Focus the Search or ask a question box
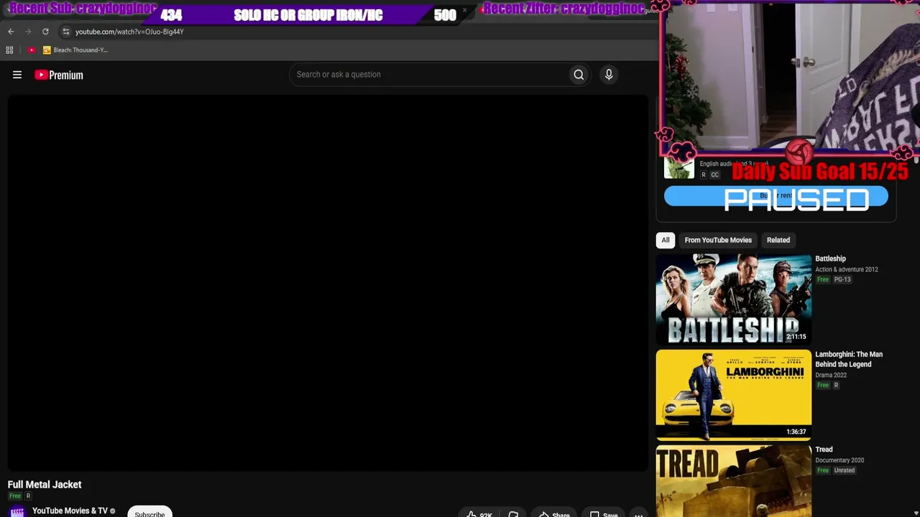 [x=428, y=75]
